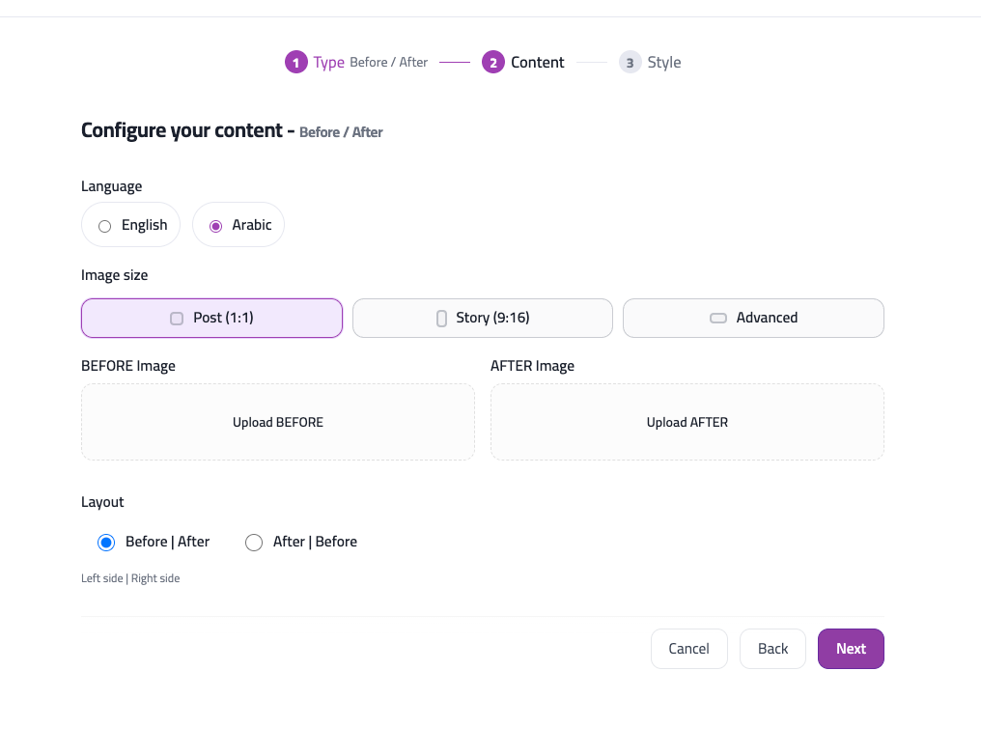The height and width of the screenshot is (755, 981).
Task: Click the phone icon in Story (9:16)
Action: [x=441, y=317]
